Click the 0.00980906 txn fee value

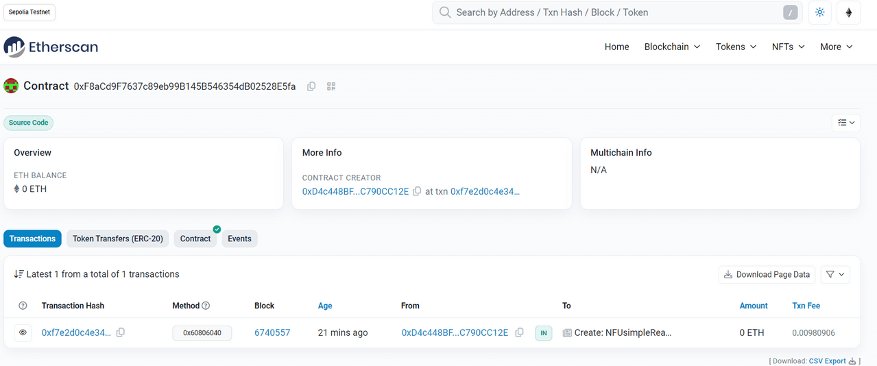813,333
